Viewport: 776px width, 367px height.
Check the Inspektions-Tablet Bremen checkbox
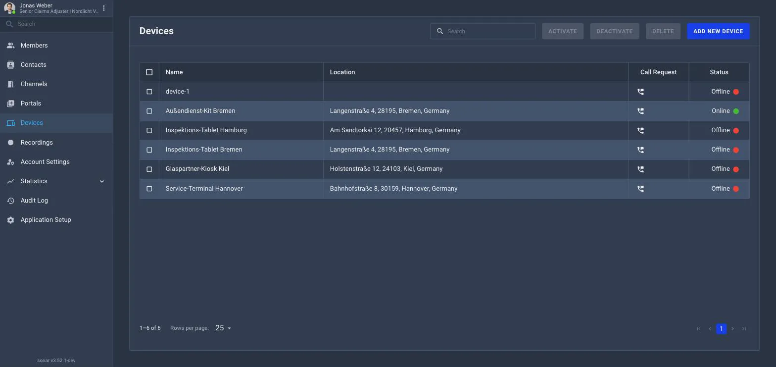tap(149, 150)
